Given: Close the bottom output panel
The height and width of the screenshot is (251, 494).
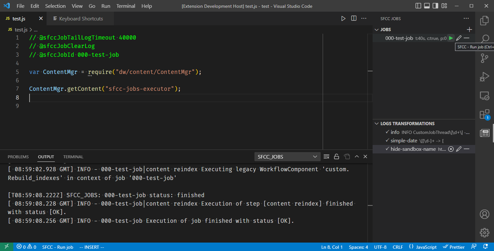Looking at the screenshot, I should point(365,157).
